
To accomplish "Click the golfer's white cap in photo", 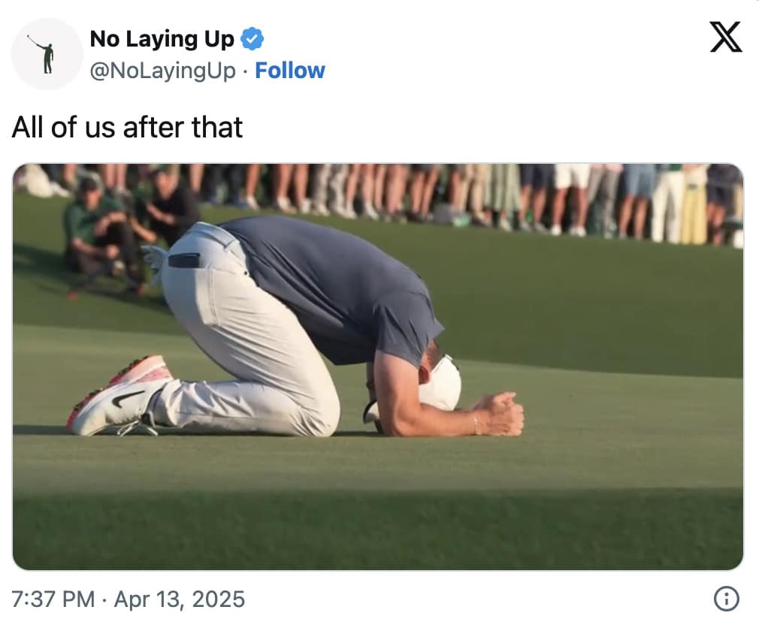I will pyautogui.click(x=442, y=385).
